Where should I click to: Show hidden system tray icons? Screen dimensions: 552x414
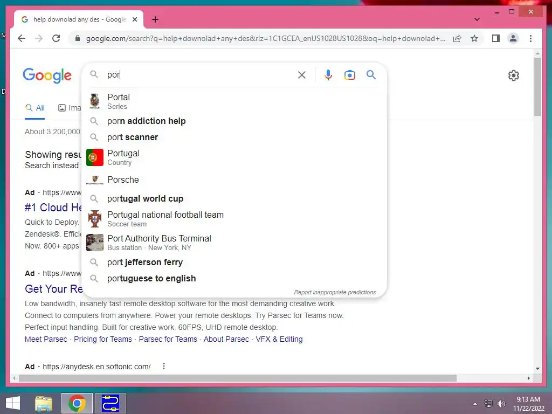475,404
